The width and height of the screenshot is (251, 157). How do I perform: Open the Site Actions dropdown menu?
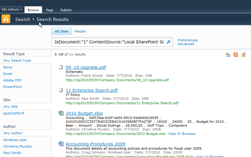coord(12,9)
